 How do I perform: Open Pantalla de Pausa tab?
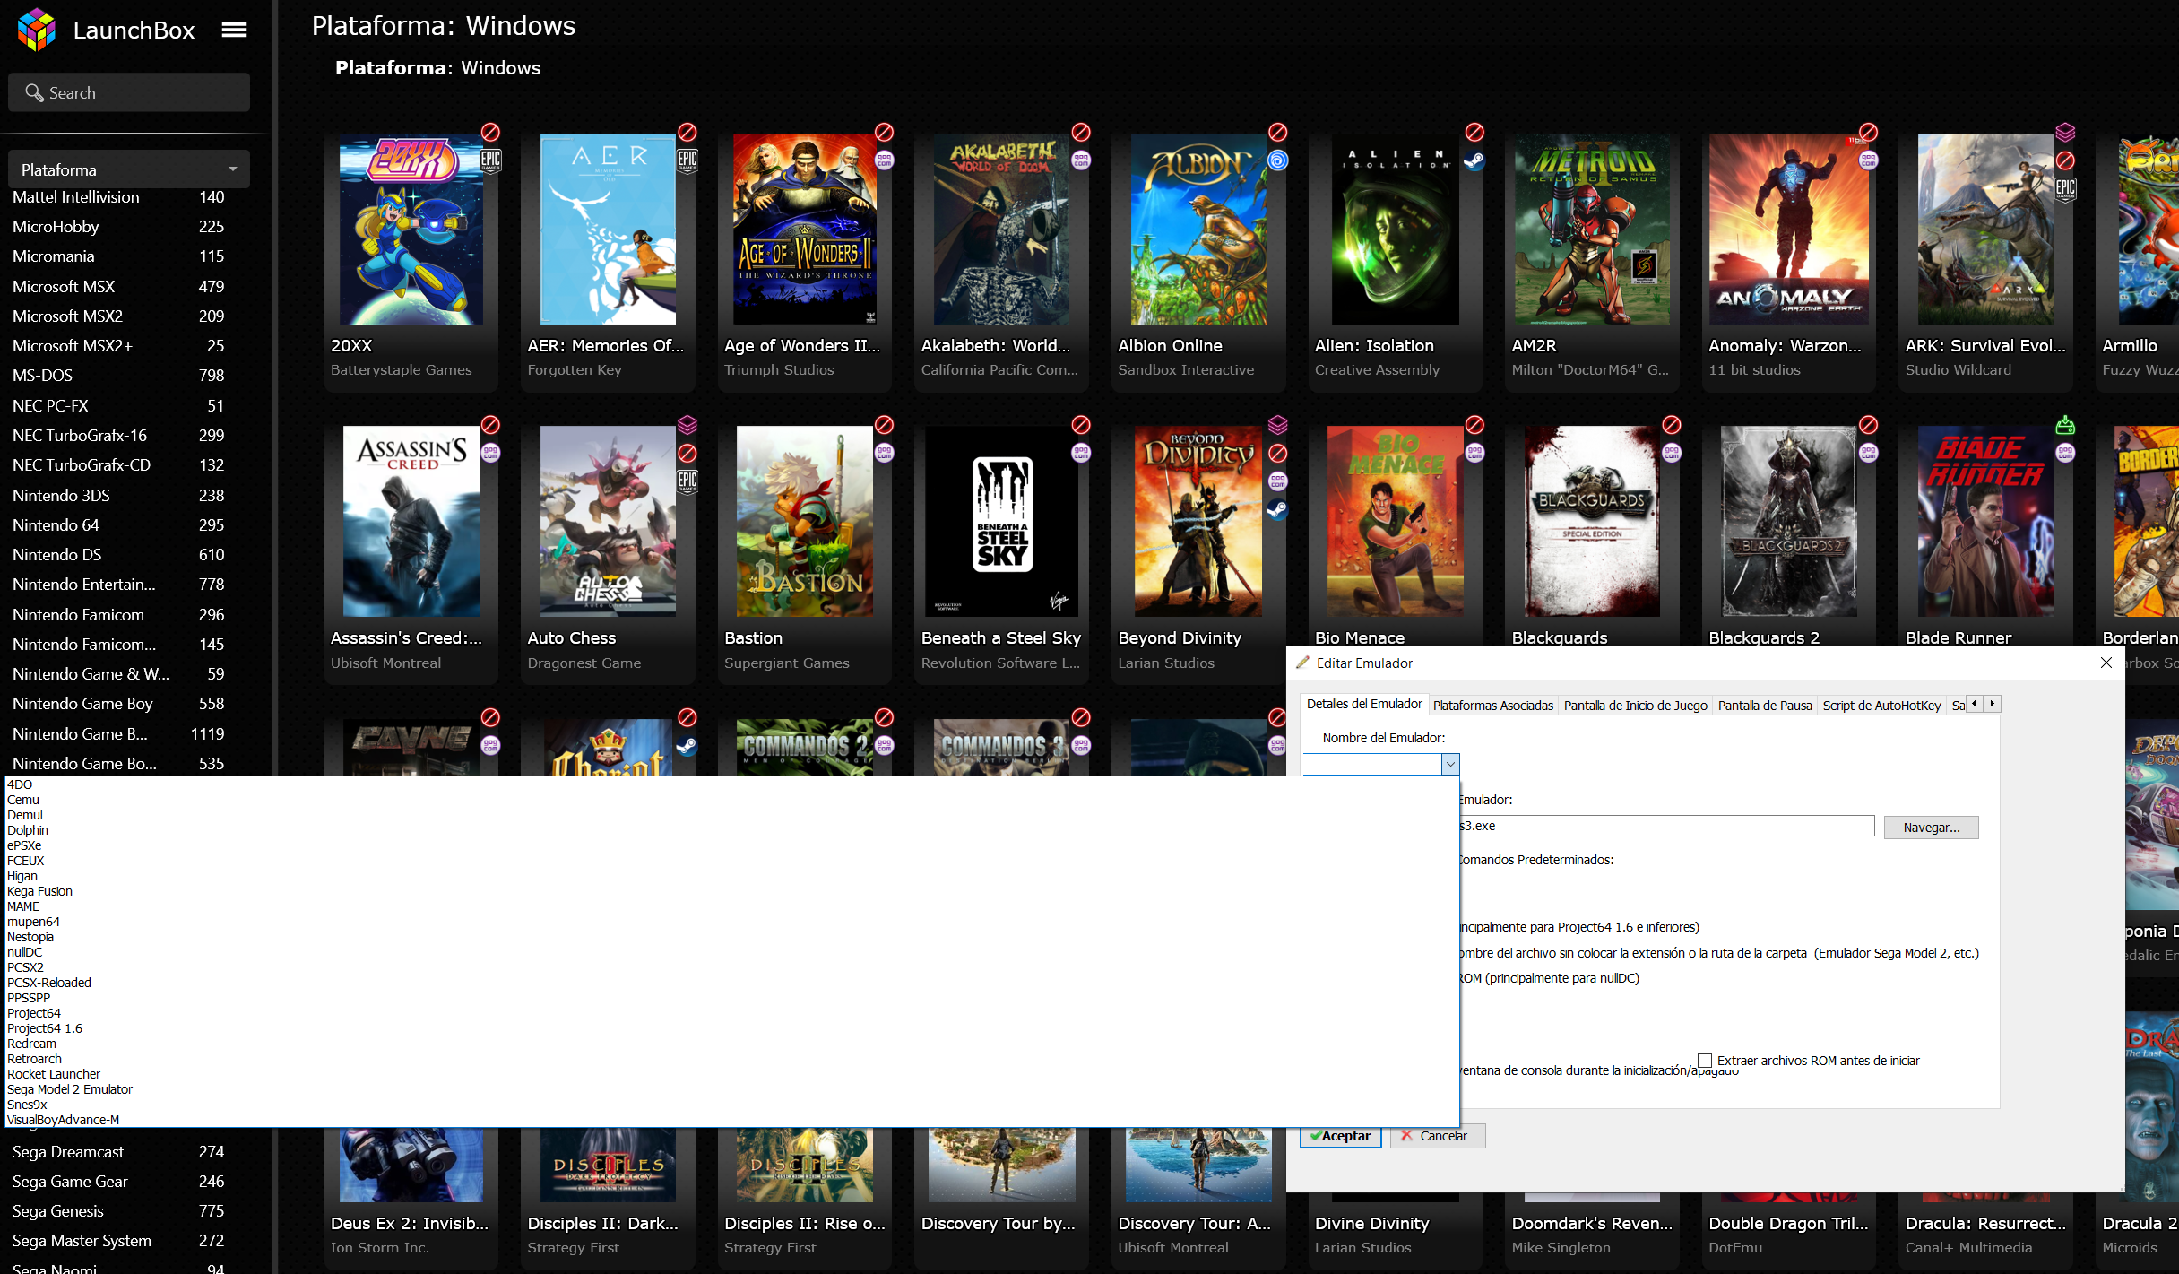pyautogui.click(x=1765, y=706)
